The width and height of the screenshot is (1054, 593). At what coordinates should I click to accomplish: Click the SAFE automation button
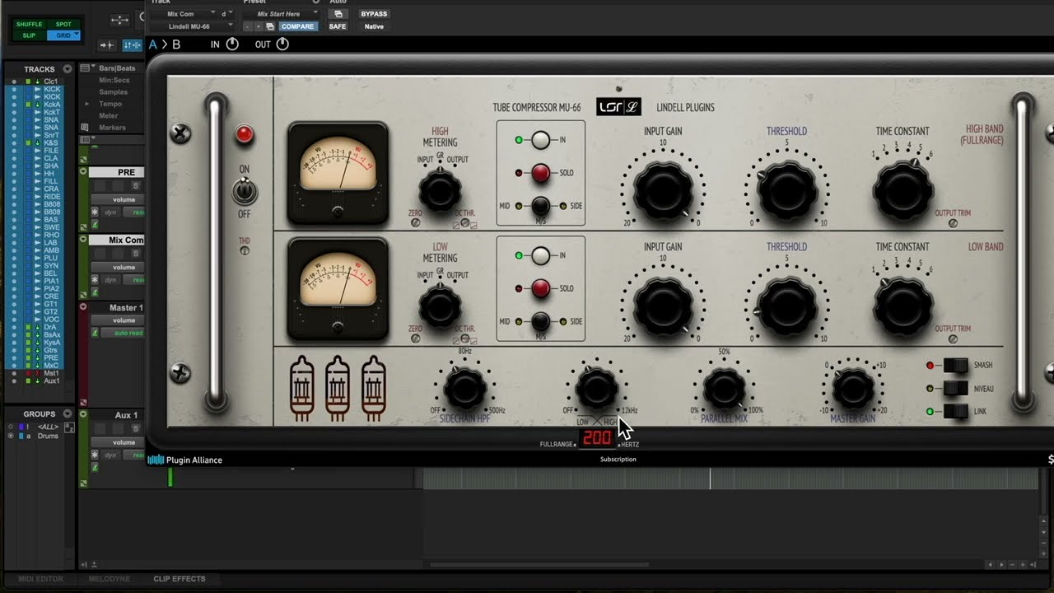pyautogui.click(x=338, y=26)
